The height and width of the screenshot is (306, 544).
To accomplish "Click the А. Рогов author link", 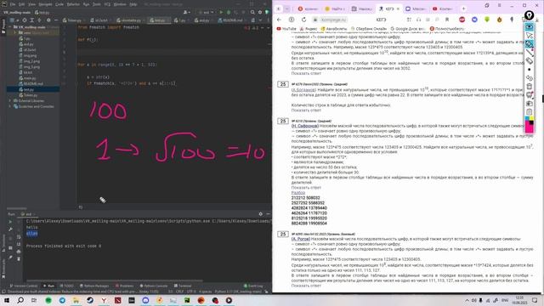I will pos(301,239).
